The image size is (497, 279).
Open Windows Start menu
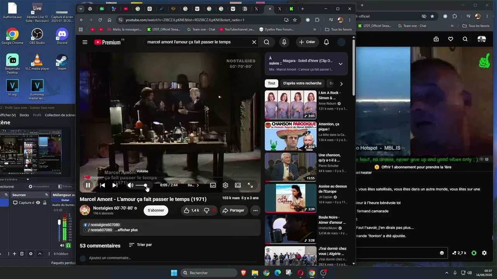174,273
